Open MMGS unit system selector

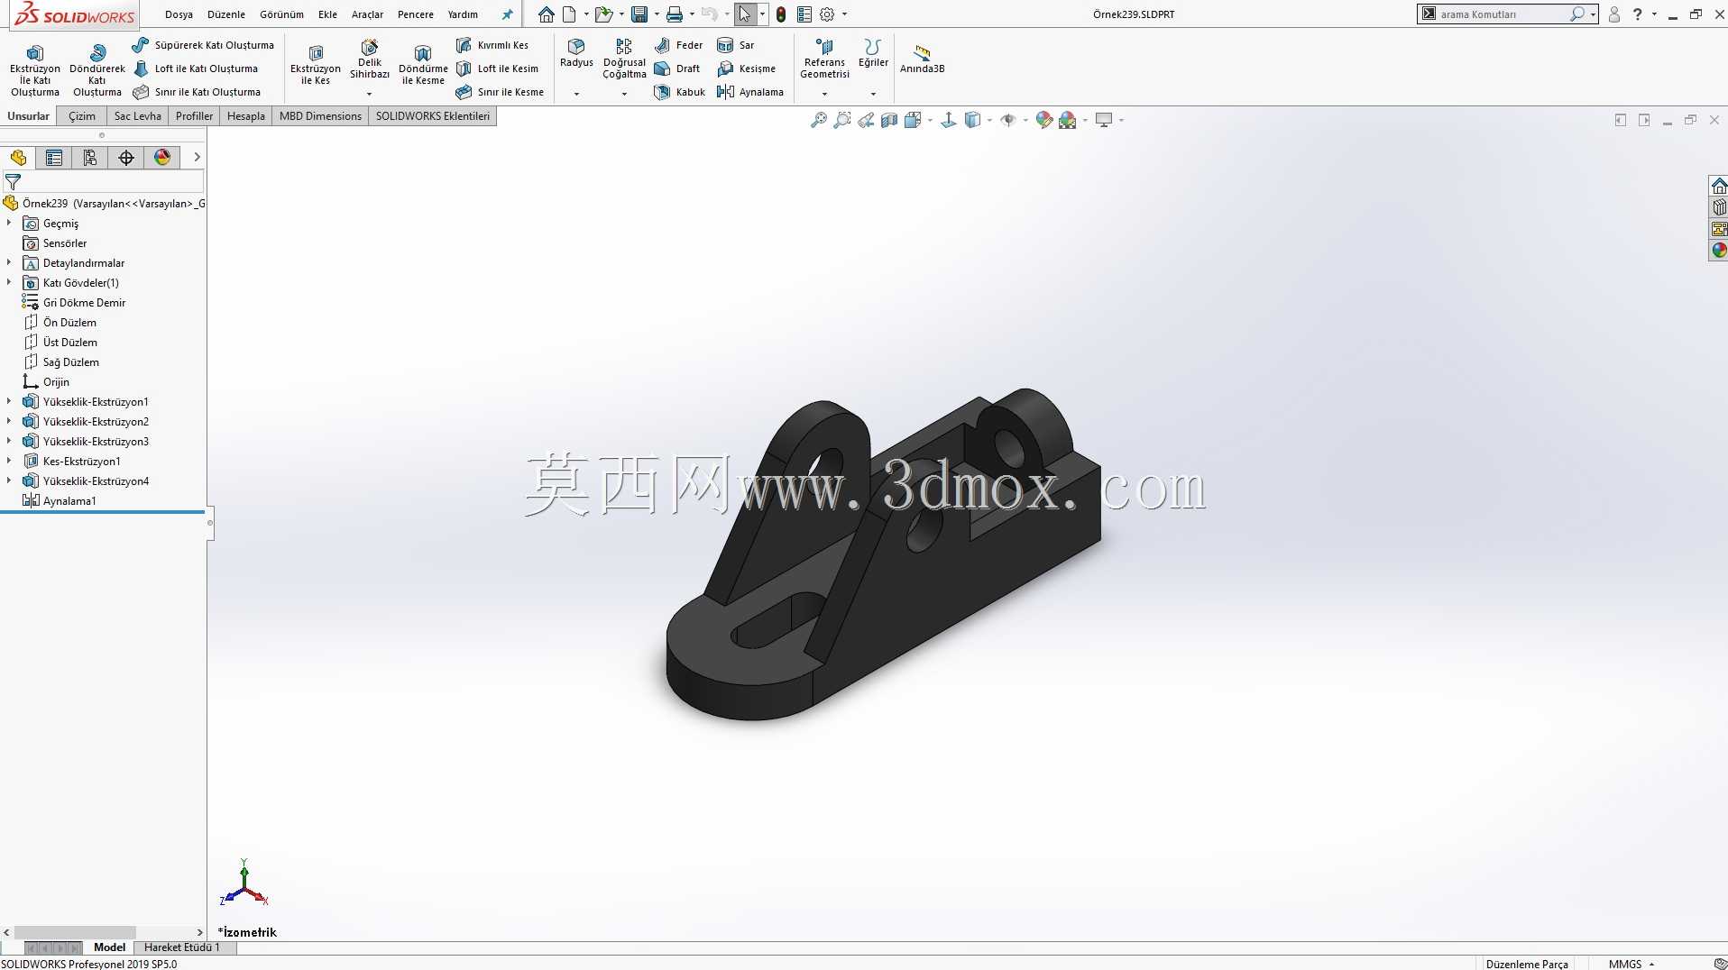pos(1631,964)
